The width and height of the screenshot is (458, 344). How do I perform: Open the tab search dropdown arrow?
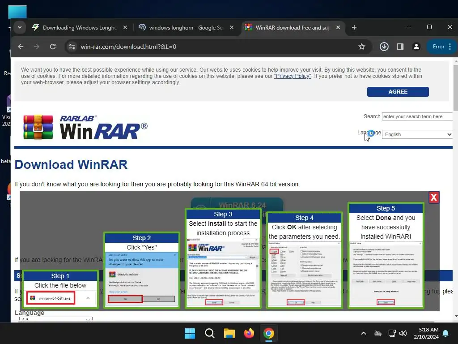click(20, 27)
